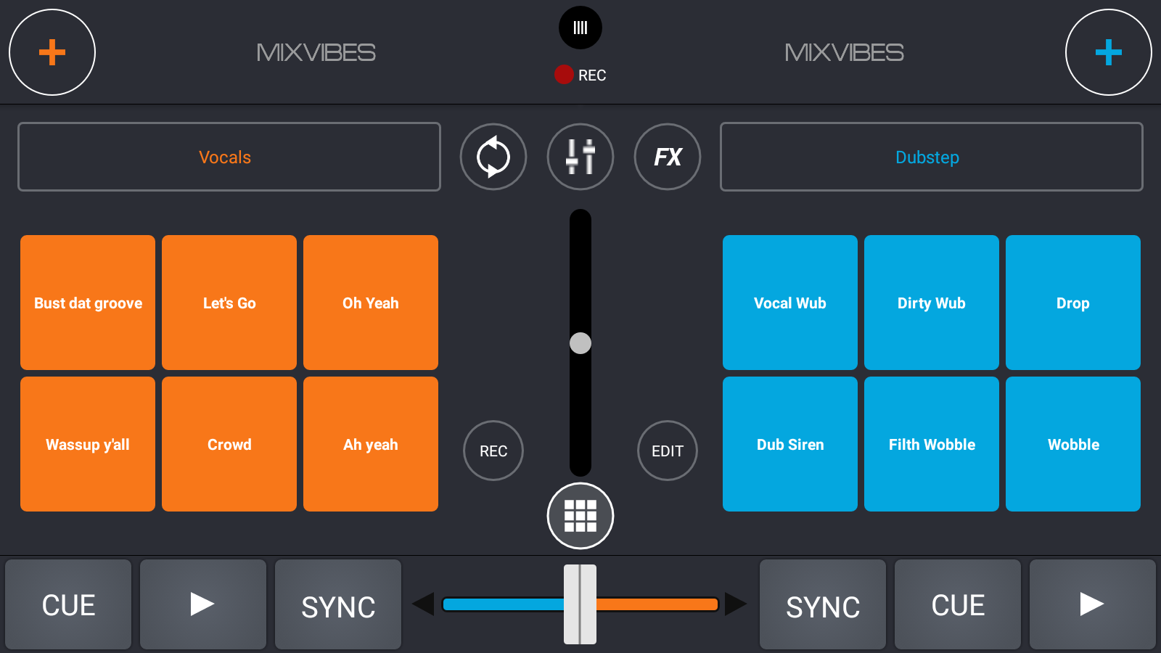Tap the round EDIT button

point(668,451)
